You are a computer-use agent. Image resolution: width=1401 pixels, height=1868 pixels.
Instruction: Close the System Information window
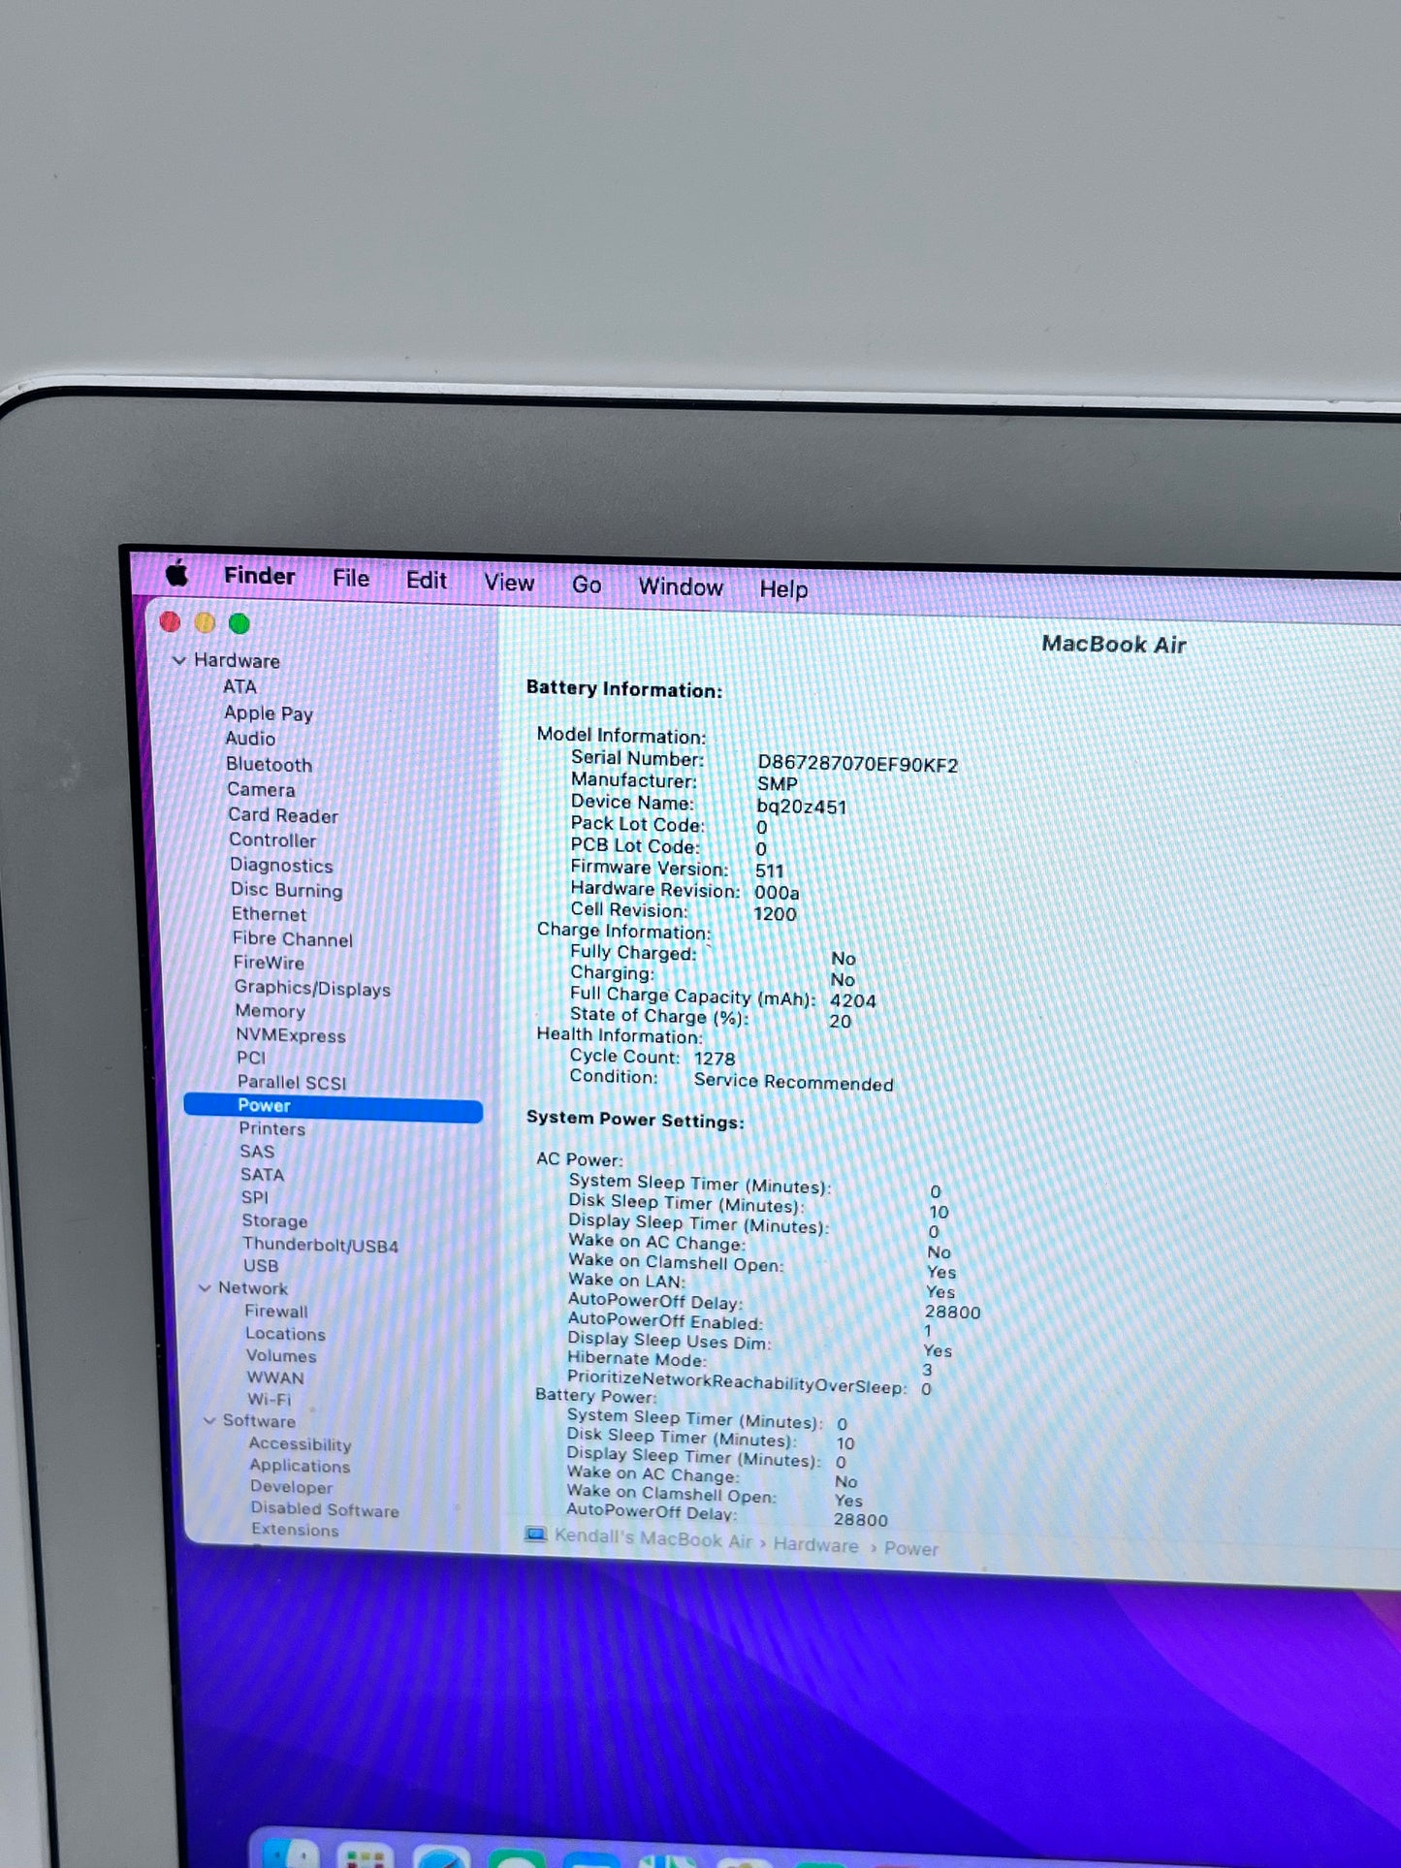pyautogui.click(x=170, y=622)
